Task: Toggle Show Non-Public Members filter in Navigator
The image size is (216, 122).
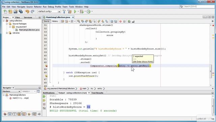Action: pos(19,114)
